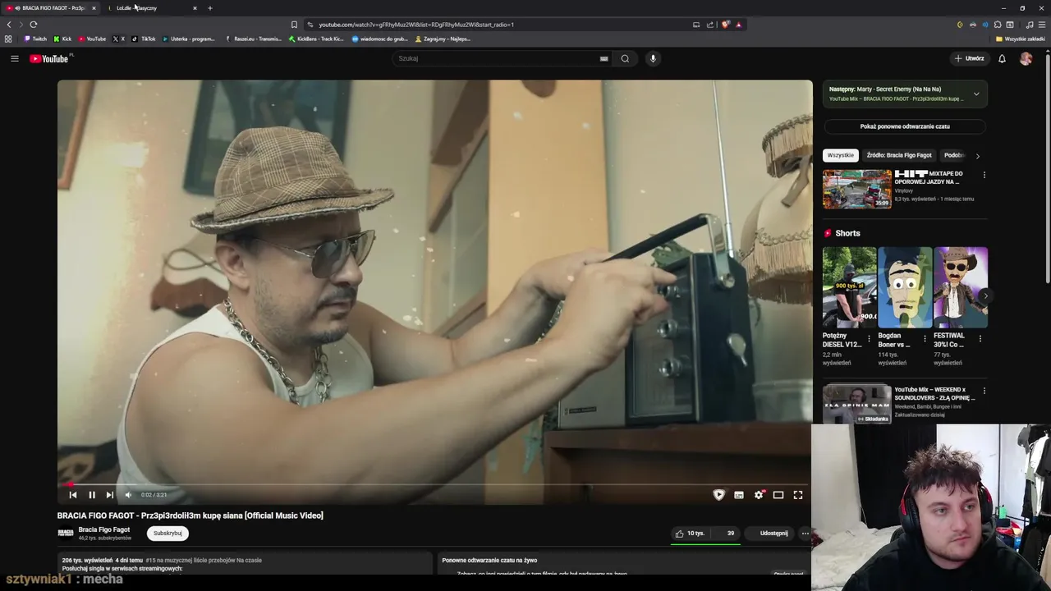The width and height of the screenshot is (1051, 591).
Task: Open player settings gear
Action: (759, 495)
